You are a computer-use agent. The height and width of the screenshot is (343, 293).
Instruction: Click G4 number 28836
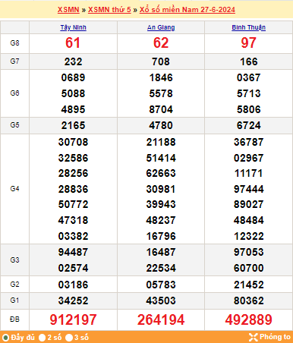click(x=73, y=189)
